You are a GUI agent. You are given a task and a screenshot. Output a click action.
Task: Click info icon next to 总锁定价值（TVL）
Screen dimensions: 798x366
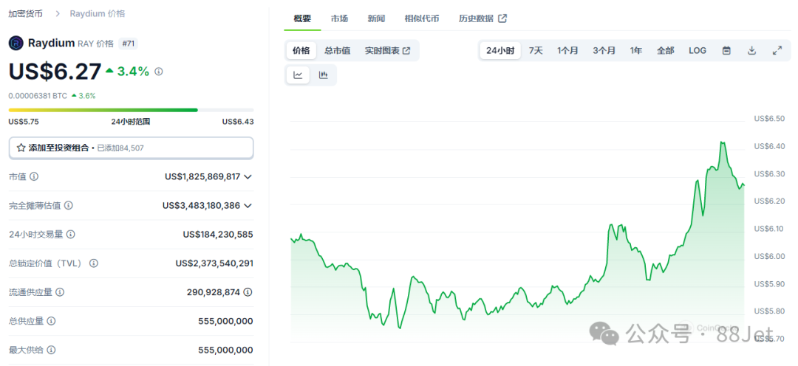(94, 263)
